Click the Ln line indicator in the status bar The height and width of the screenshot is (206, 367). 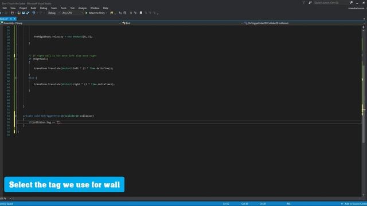coord(225,204)
